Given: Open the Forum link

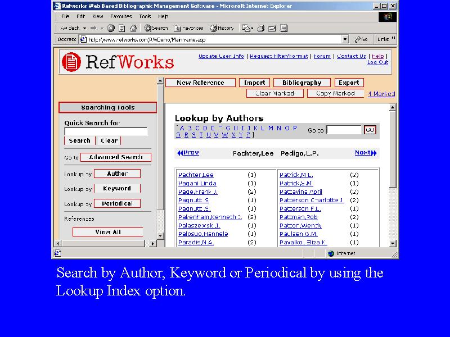Looking at the screenshot, I should (322, 56).
